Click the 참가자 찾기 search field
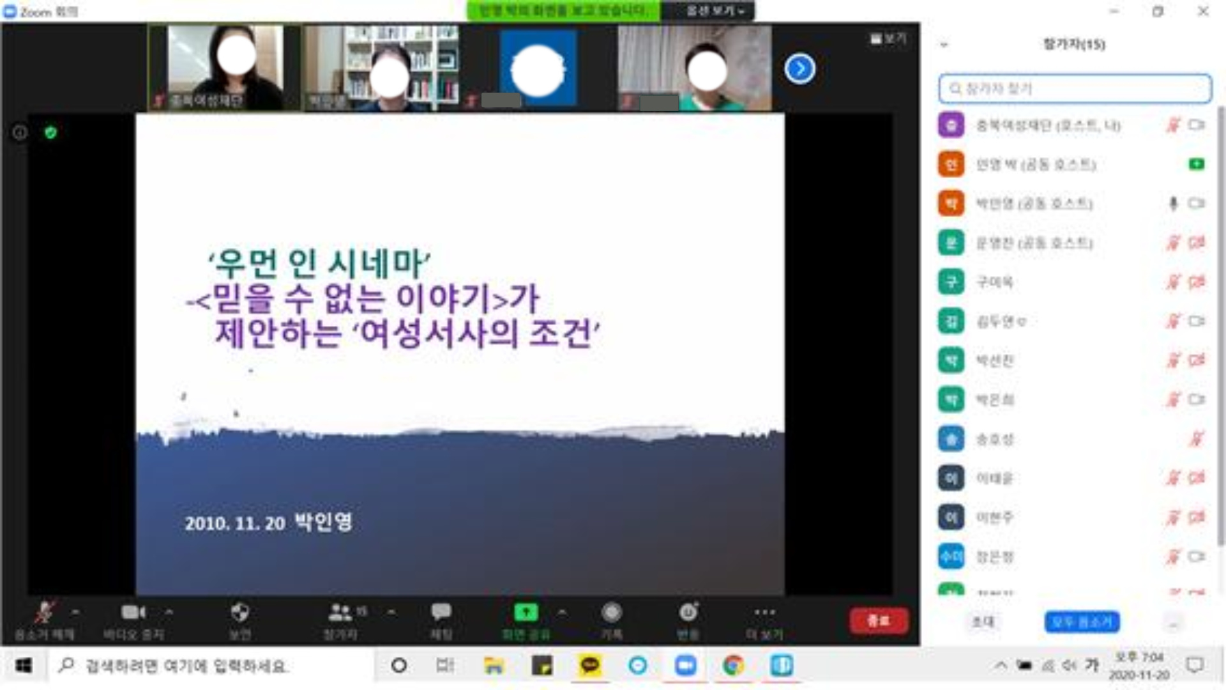 1075,88
